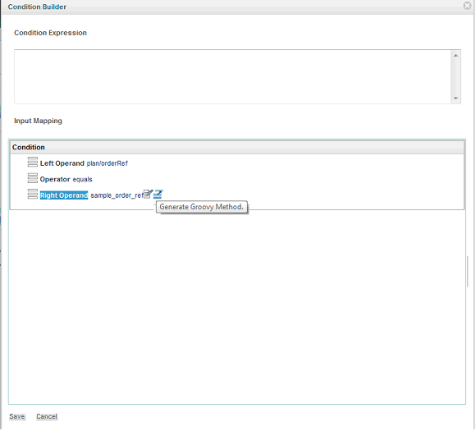Click the row icon beside Left Operand
Image resolution: width=476 pixels, height=431 pixels.
pyautogui.click(x=33, y=163)
